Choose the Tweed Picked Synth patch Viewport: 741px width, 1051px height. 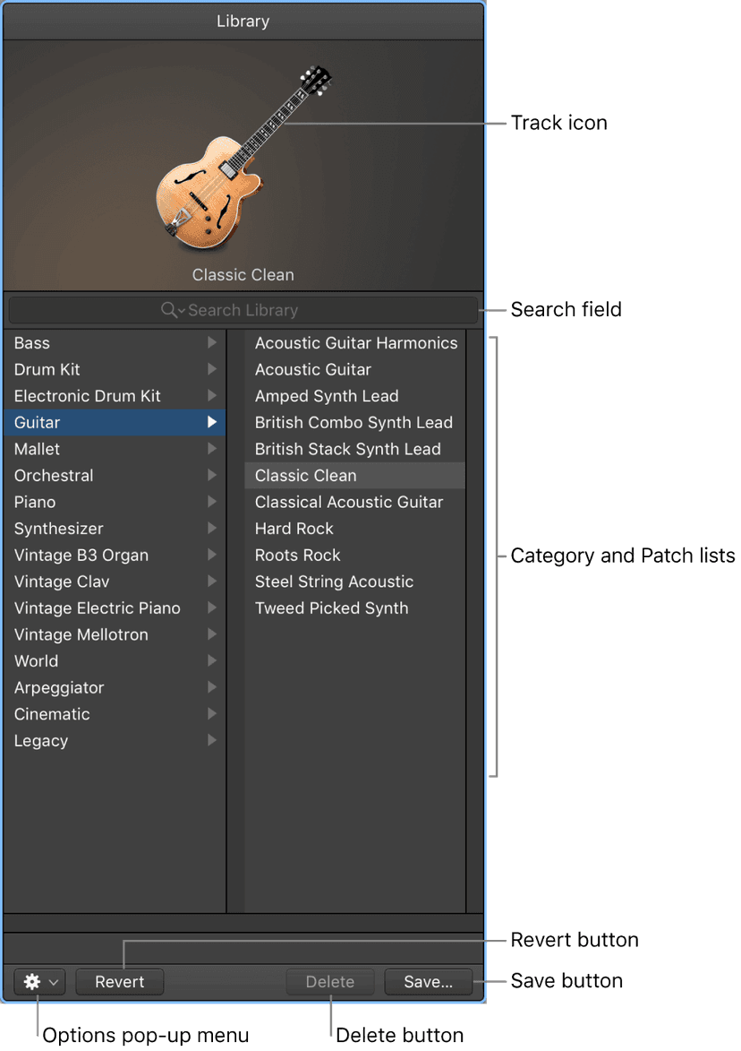354,608
